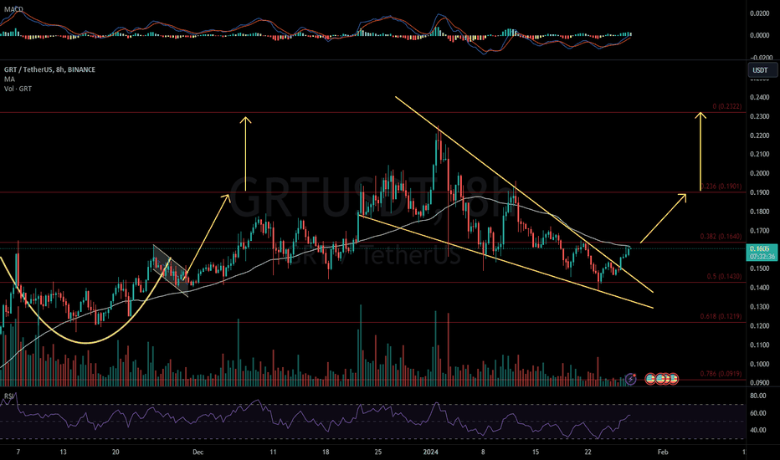The image size is (780, 460).
Task: Click the 0.2400 price axis label
Action: (760, 98)
